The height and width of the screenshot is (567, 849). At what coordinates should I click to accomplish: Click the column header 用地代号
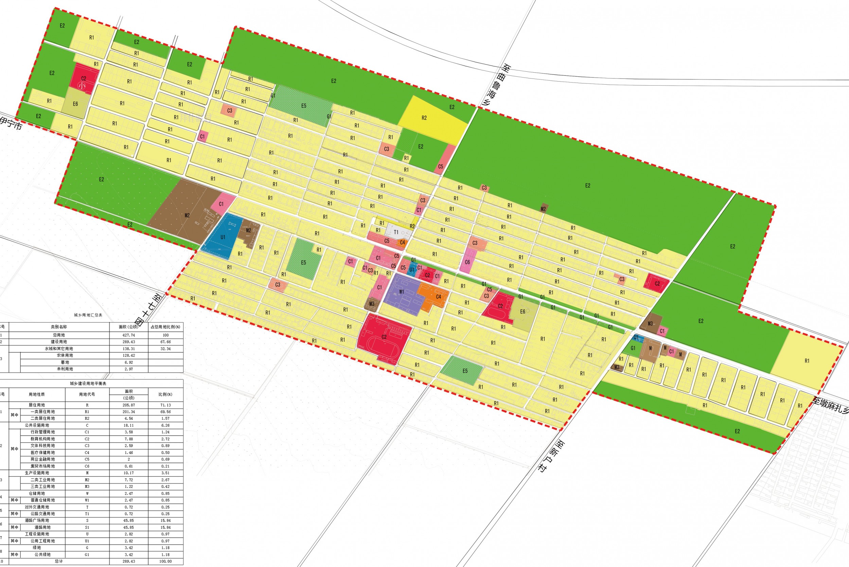(87, 394)
